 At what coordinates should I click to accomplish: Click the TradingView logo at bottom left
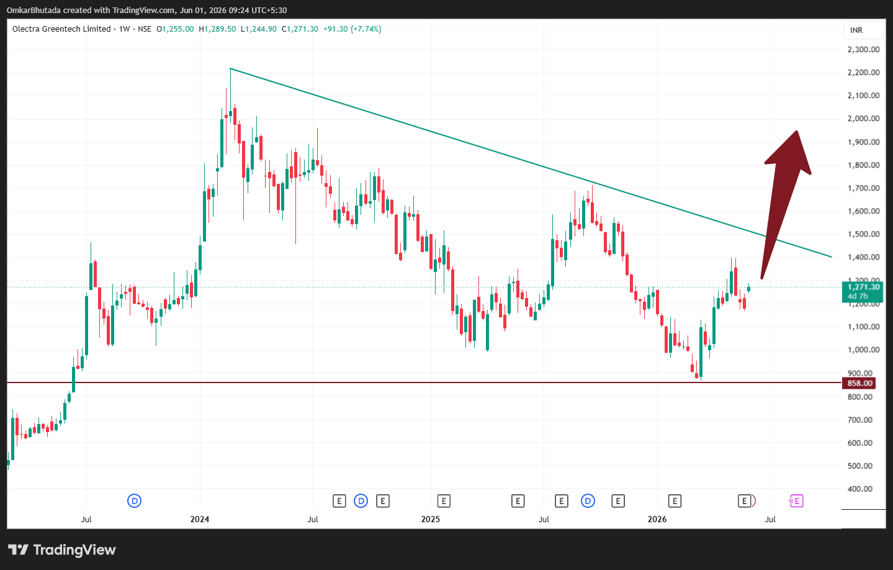tap(62, 550)
